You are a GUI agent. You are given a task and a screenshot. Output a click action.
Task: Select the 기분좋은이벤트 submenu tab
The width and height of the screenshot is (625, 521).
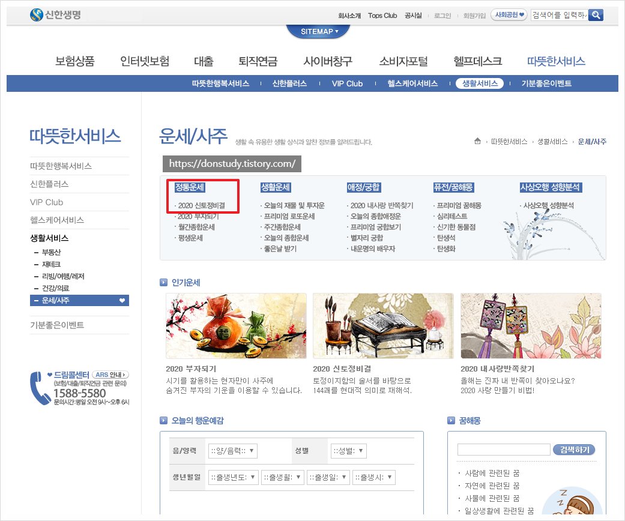click(546, 83)
